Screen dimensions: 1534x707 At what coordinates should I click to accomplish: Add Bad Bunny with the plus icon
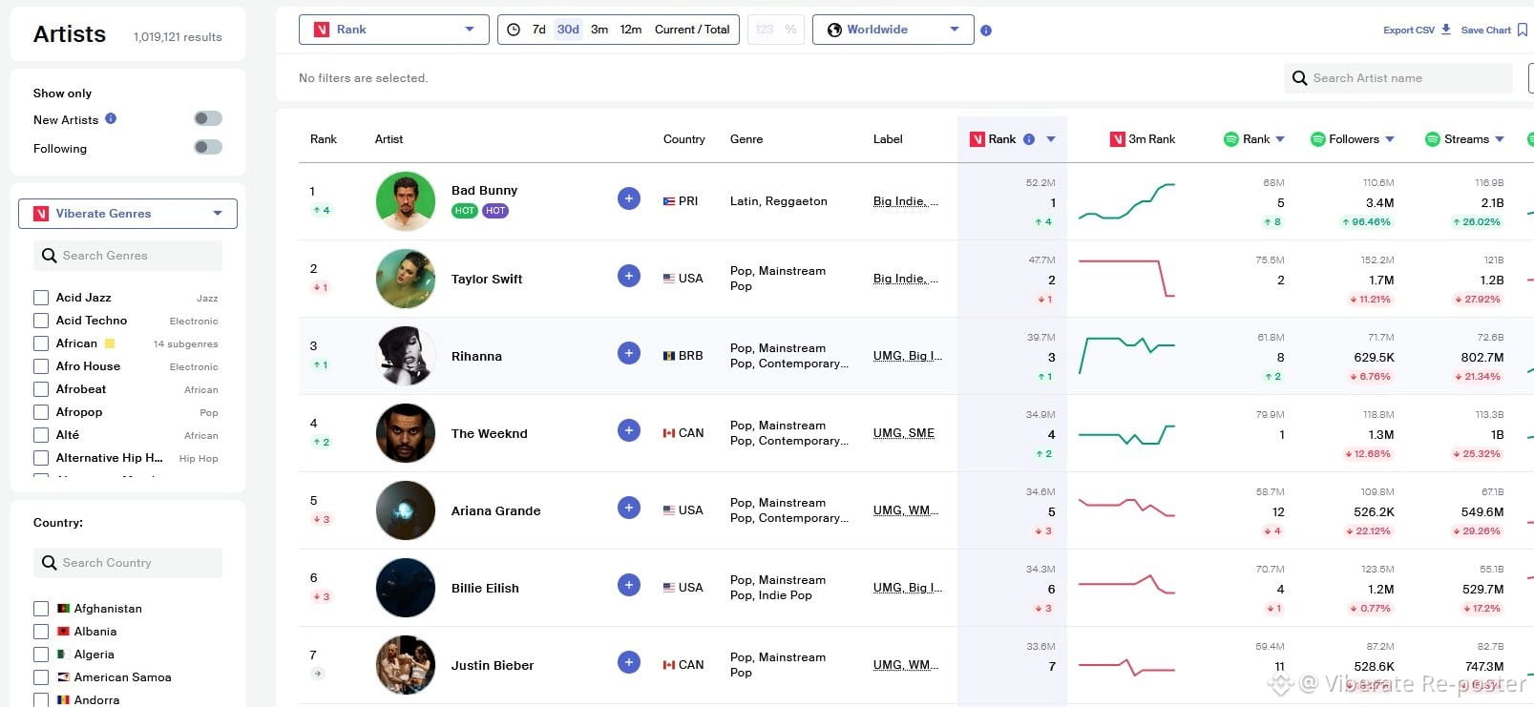629,198
